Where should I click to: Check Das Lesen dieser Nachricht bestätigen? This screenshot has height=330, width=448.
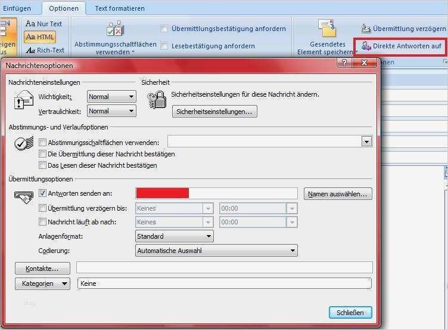click(x=42, y=165)
